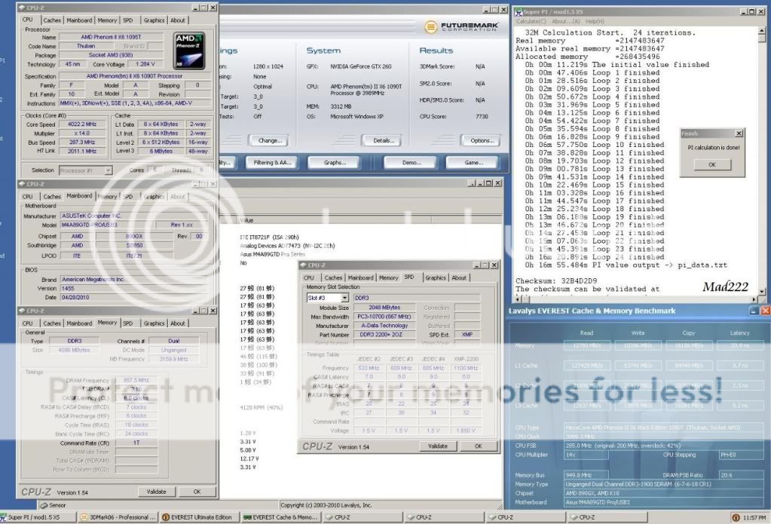Open the Graphics tab in SPD CPU-Z window
771x524 pixels.
pyautogui.click(x=435, y=277)
